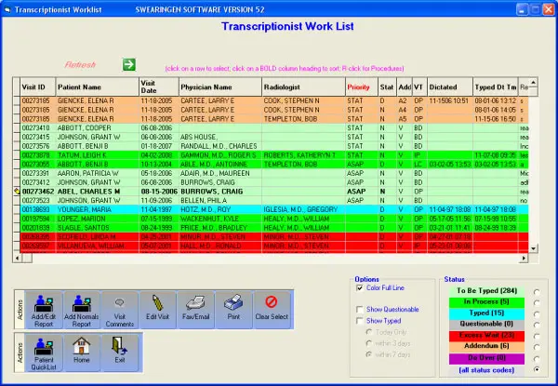
Task: Select the VILLANUEVA, WILLIAM row
Action: point(274,246)
